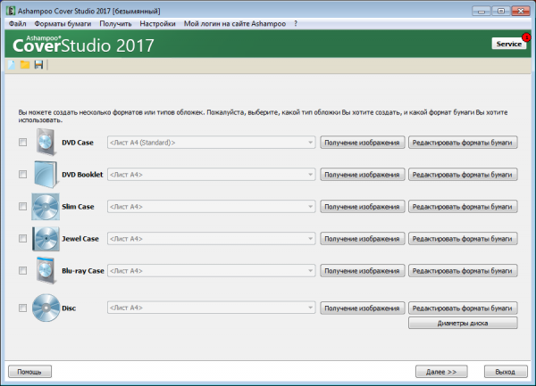Viewport: 536px width, 386px height.
Task: Click the Jewel Case icon
Action: tap(45, 239)
